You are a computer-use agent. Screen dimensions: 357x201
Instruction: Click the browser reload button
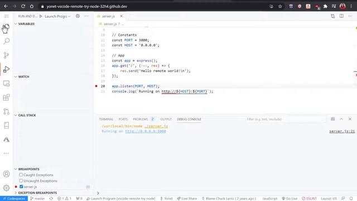pyautogui.click(x=23, y=6)
